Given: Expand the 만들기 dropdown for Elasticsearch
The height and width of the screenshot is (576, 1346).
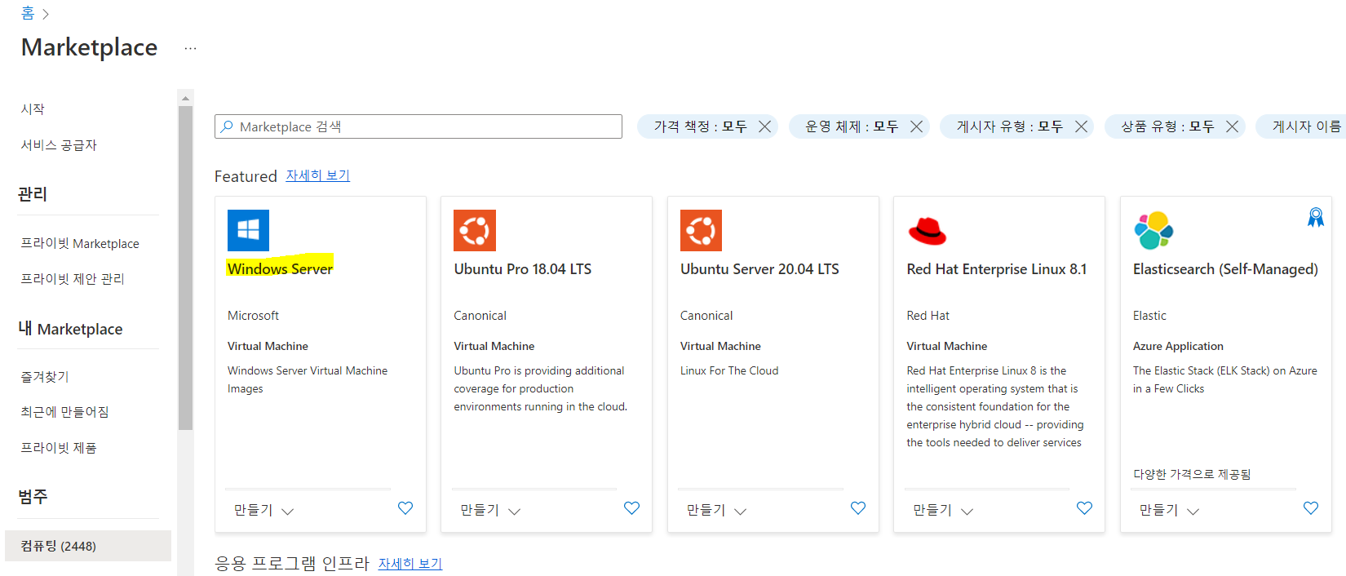Looking at the screenshot, I should click(1193, 512).
